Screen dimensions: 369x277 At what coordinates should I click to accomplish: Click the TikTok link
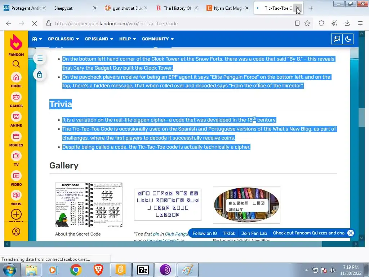pyautogui.click(x=229, y=233)
